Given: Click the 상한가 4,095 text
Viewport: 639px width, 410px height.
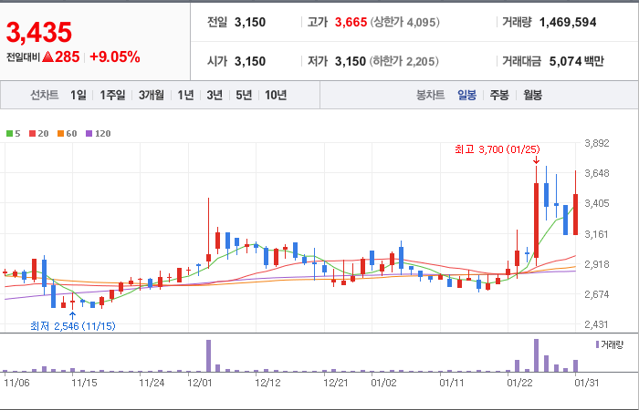Looking at the screenshot, I should (x=405, y=22).
